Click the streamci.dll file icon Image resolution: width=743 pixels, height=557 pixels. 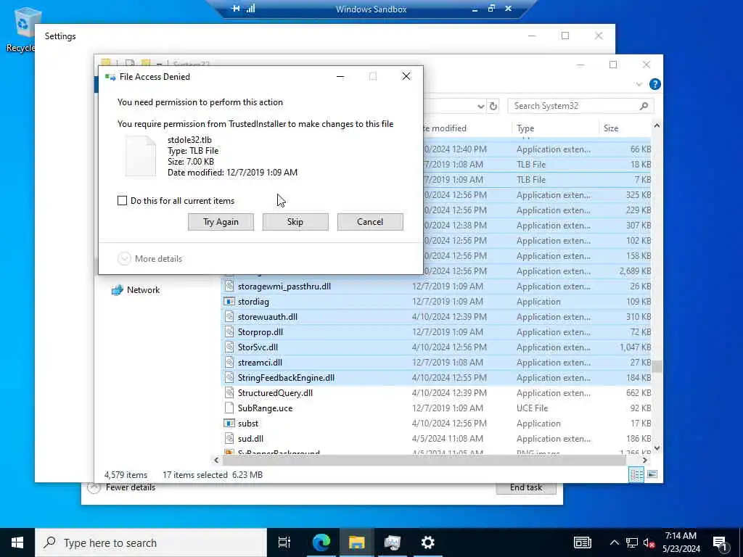[229, 363]
